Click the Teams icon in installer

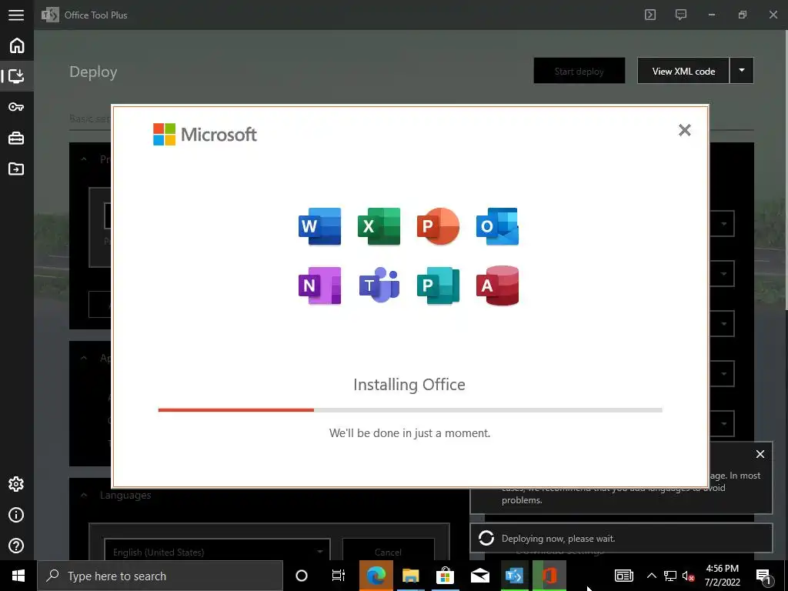click(379, 285)
